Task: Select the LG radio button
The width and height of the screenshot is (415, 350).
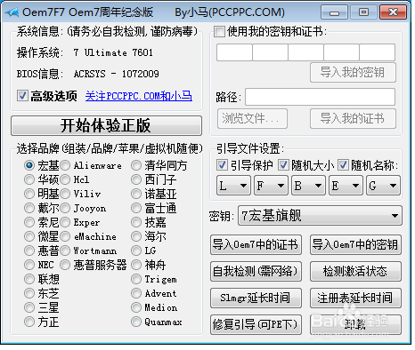Action: (136, 251)
